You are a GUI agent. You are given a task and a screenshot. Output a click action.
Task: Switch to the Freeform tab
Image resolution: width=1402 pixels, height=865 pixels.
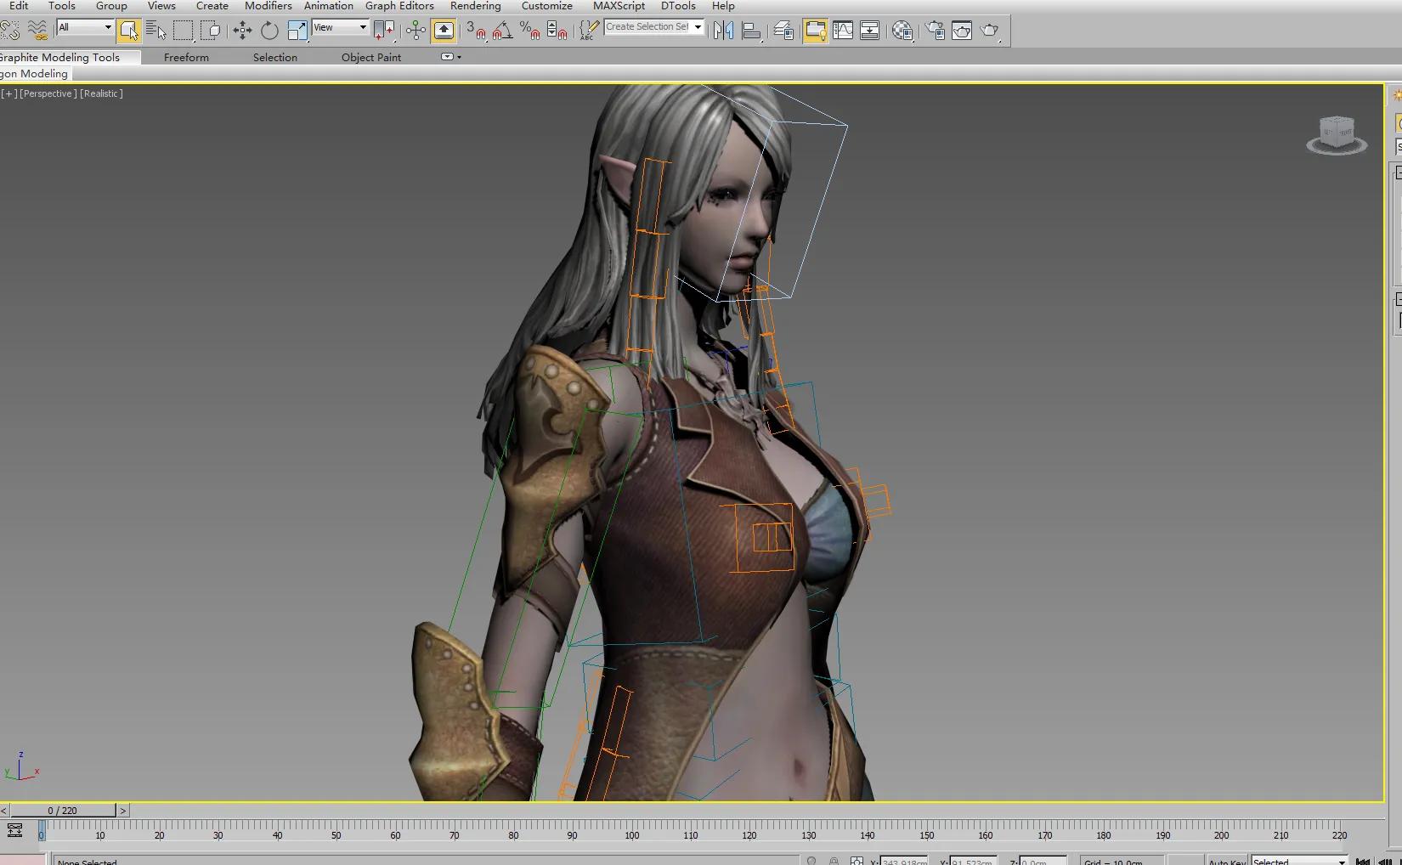(x=186, y=57)
